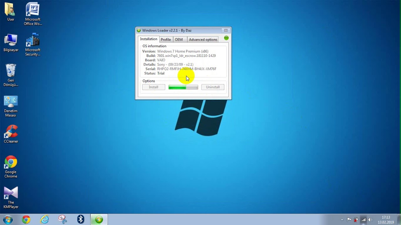Click the Show desktop strip

(x=399, y=219)
